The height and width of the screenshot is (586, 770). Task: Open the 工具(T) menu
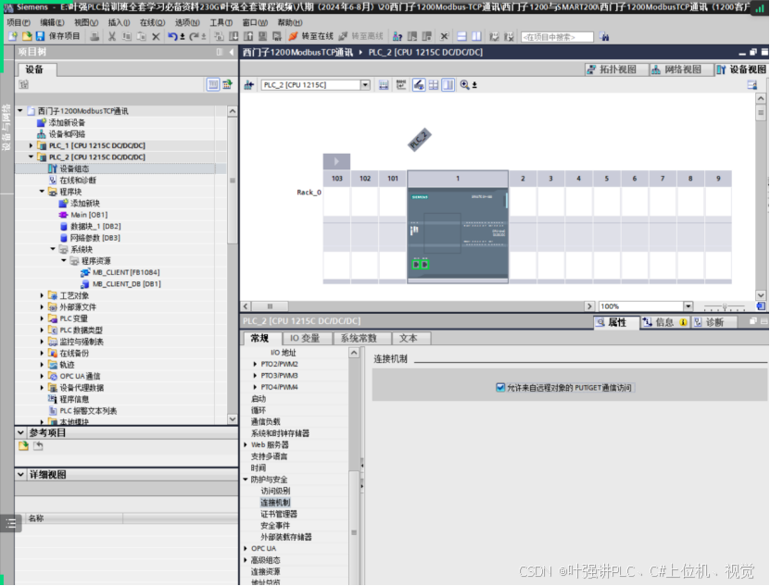(221, 22)
